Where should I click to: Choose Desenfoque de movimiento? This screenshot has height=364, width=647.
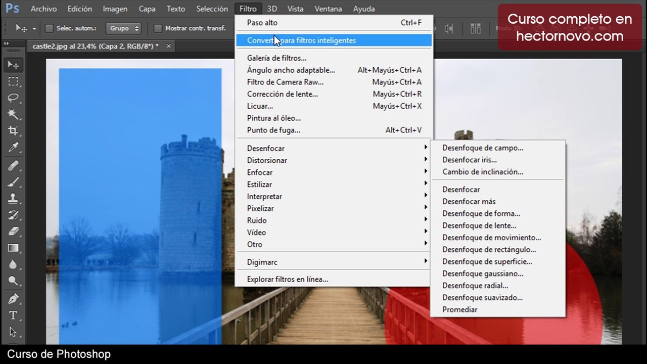(x=498, y=238)
